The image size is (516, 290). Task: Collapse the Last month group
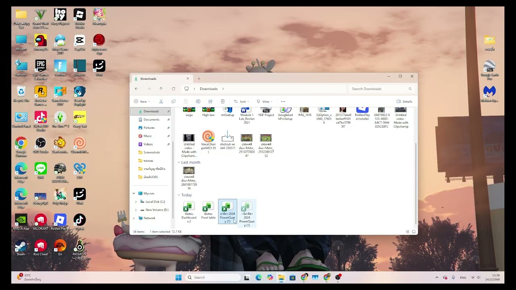pyautogui.click(x=179, y=162)
